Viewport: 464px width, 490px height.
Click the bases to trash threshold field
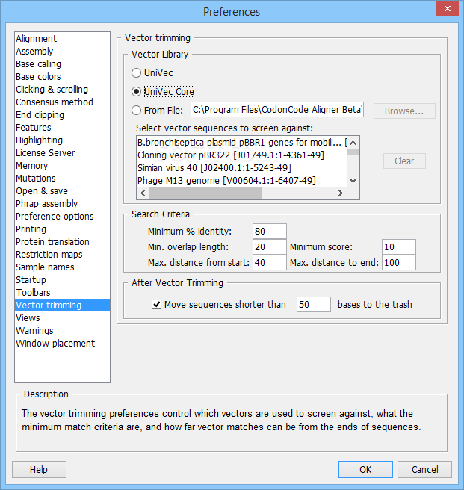314,304
